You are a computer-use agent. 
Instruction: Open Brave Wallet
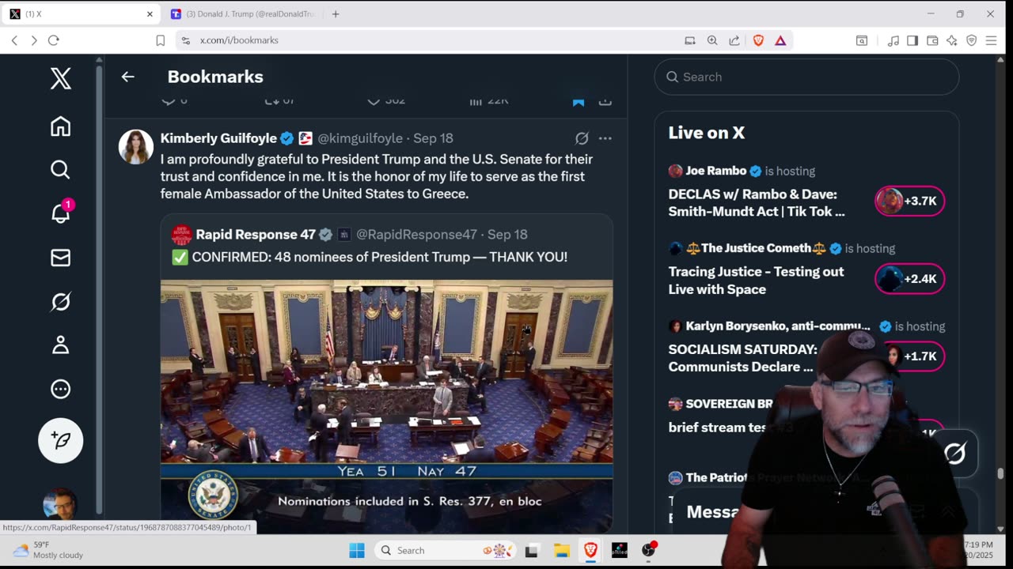(932, 40)
